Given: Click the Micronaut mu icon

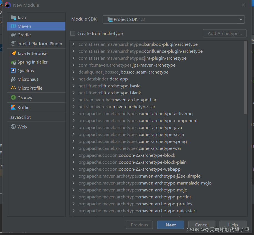Looking at the screenshot, I should [13, 79].
